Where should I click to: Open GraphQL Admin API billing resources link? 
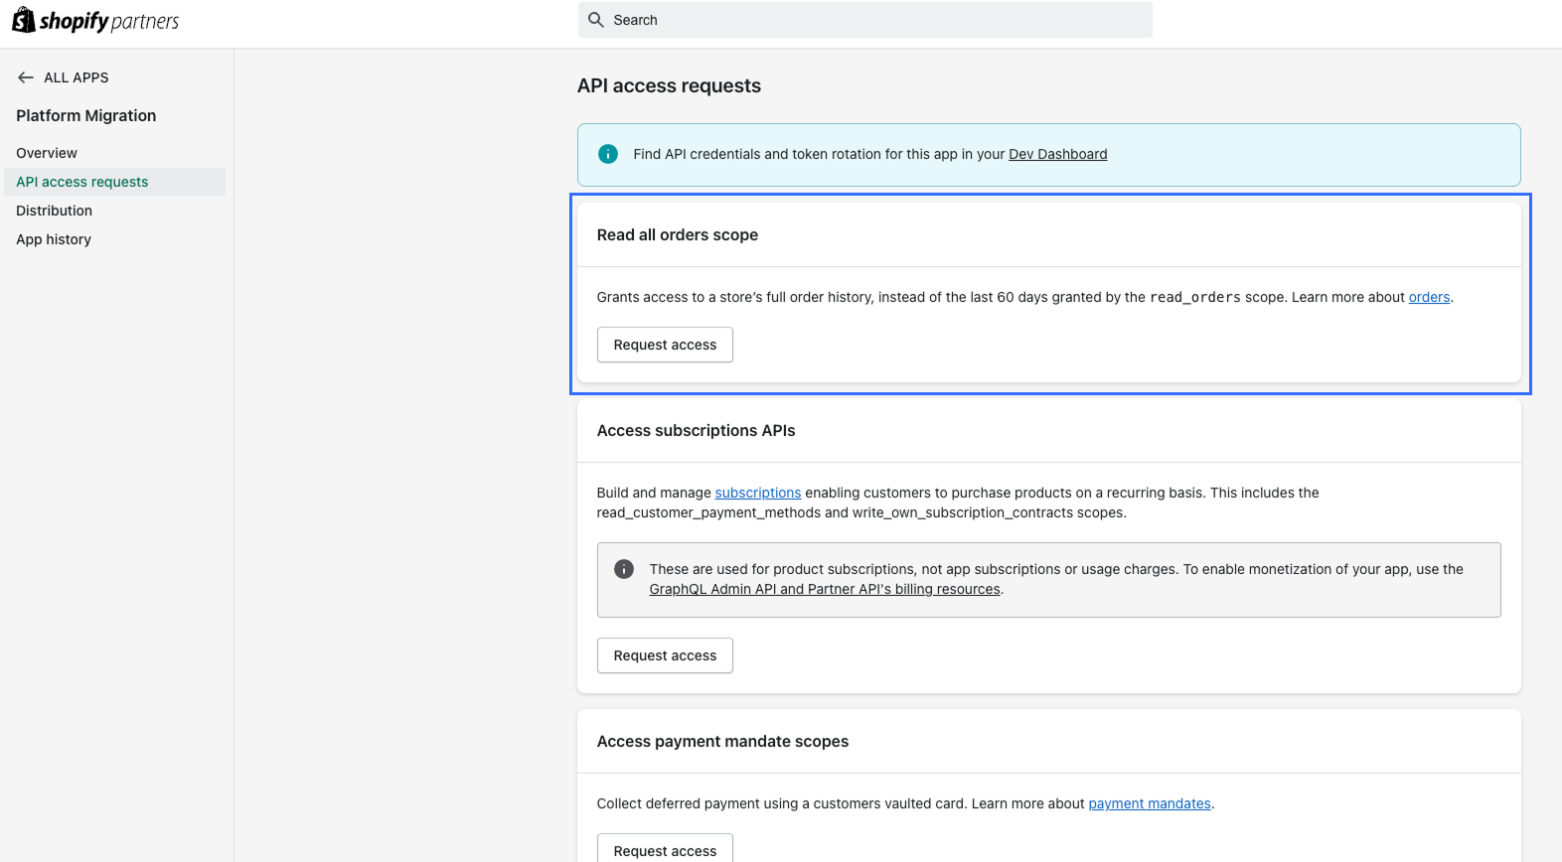(825, 589)
